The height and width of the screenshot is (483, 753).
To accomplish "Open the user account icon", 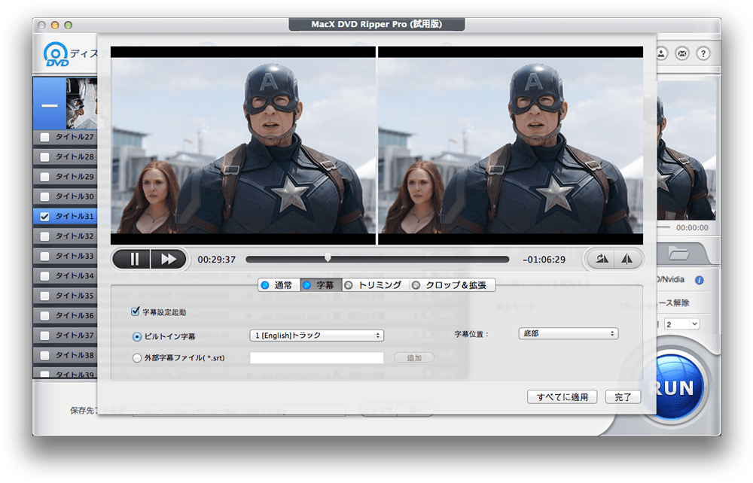I will pos(661,53).
